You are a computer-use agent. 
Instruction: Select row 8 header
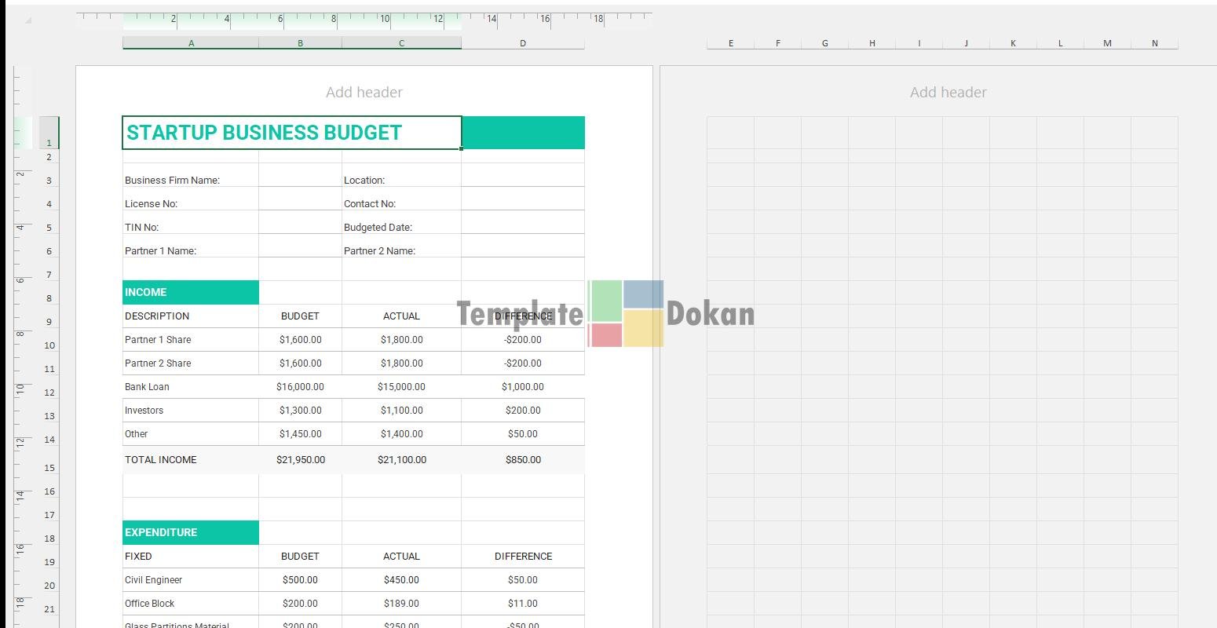[49, 298]
